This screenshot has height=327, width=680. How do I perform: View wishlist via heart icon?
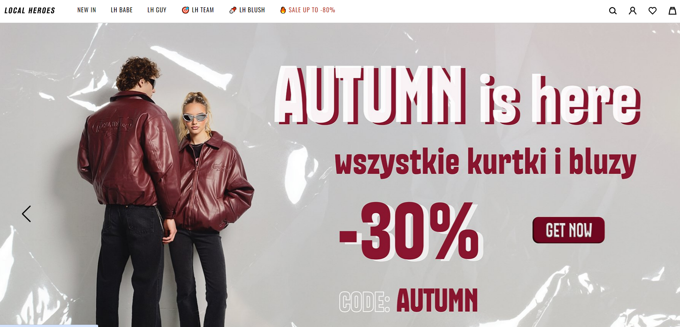652,11
